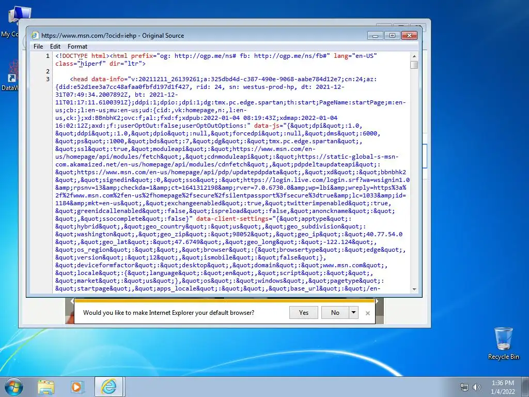The image size is (529, 397).
Task: Click the source view scroll up arrow
Action: click(414, 56)
